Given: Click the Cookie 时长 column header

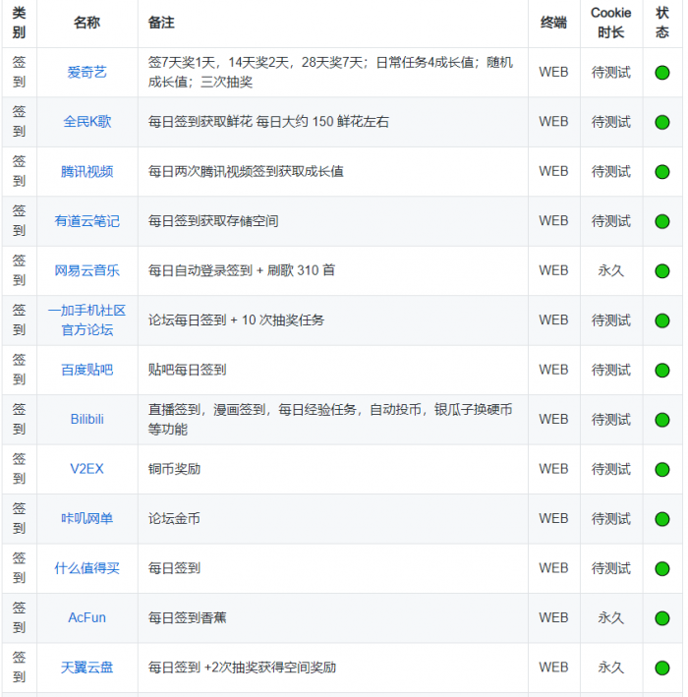Looking at the screenshot, I should click(x=611, y=23).
